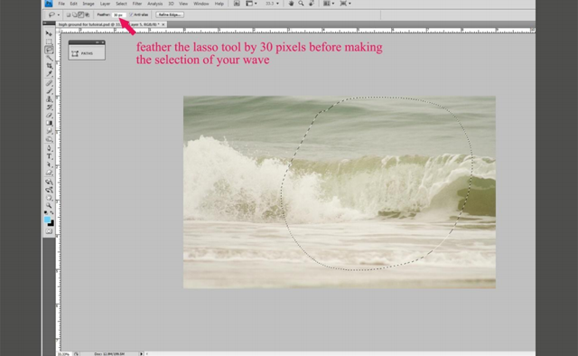Click the Refine Edge button

tap(170, 14)
